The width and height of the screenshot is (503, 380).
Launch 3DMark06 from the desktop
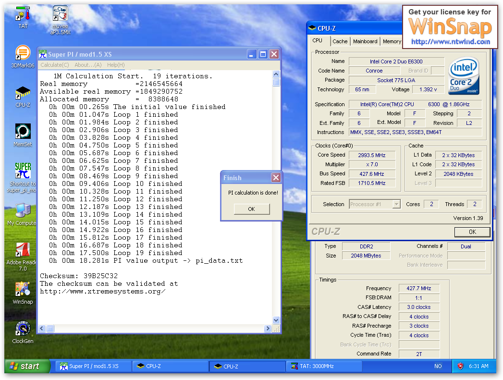pos(23,56)
